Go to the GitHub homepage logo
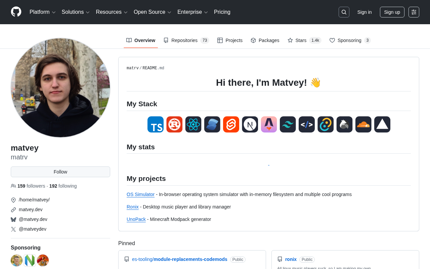 [x=16, y=12]
